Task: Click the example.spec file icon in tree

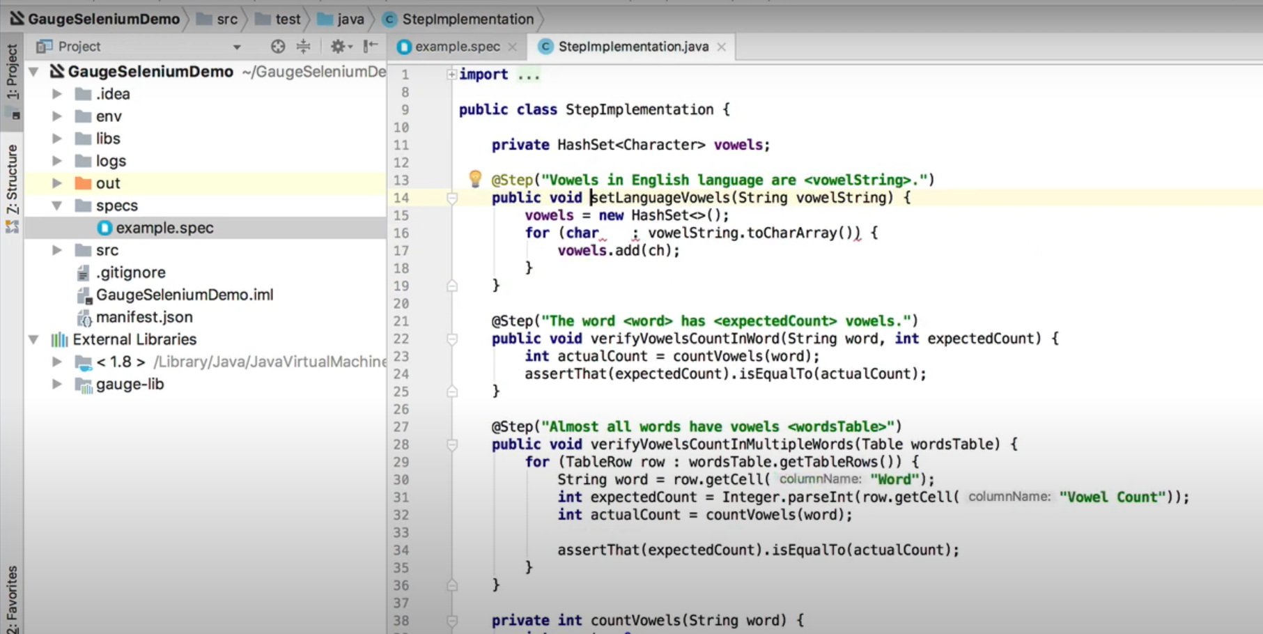Action: [104, 228]
